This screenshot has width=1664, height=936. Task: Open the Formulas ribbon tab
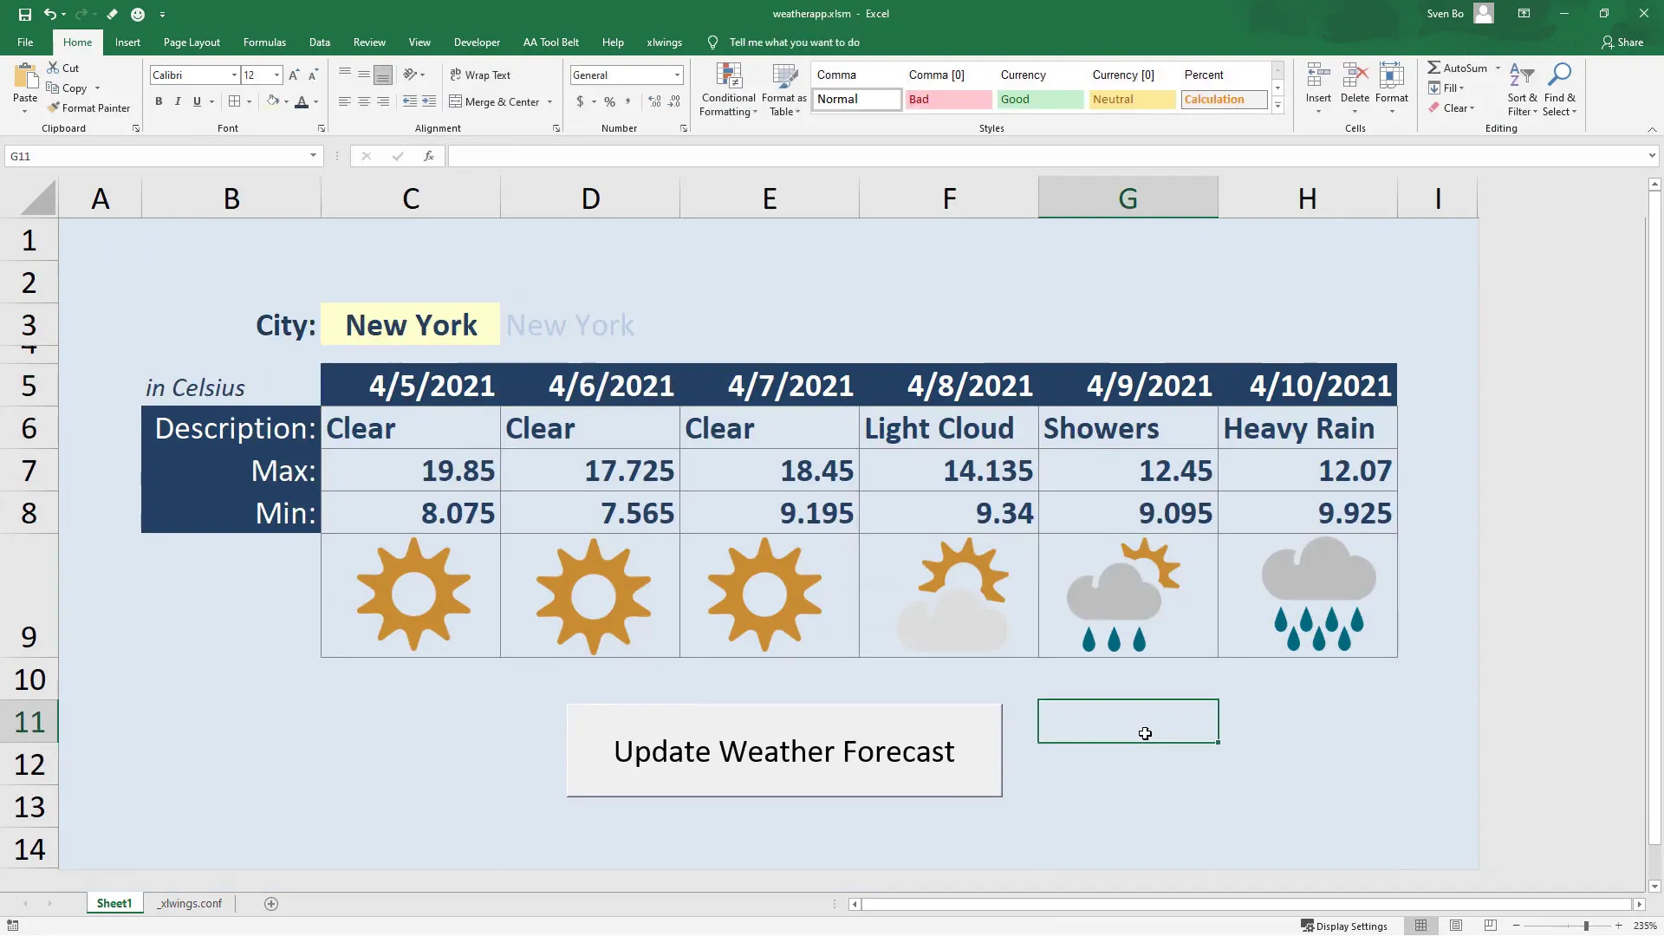pyautogui.click(x=264, y=42)
